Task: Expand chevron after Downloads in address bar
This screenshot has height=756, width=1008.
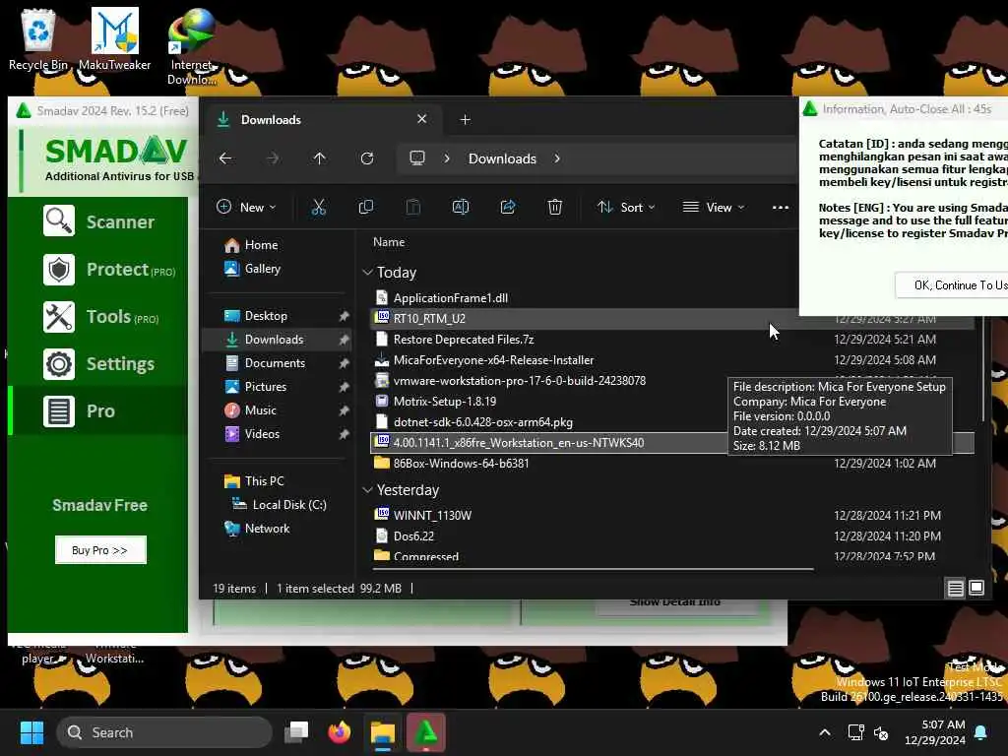Action: 557,158
